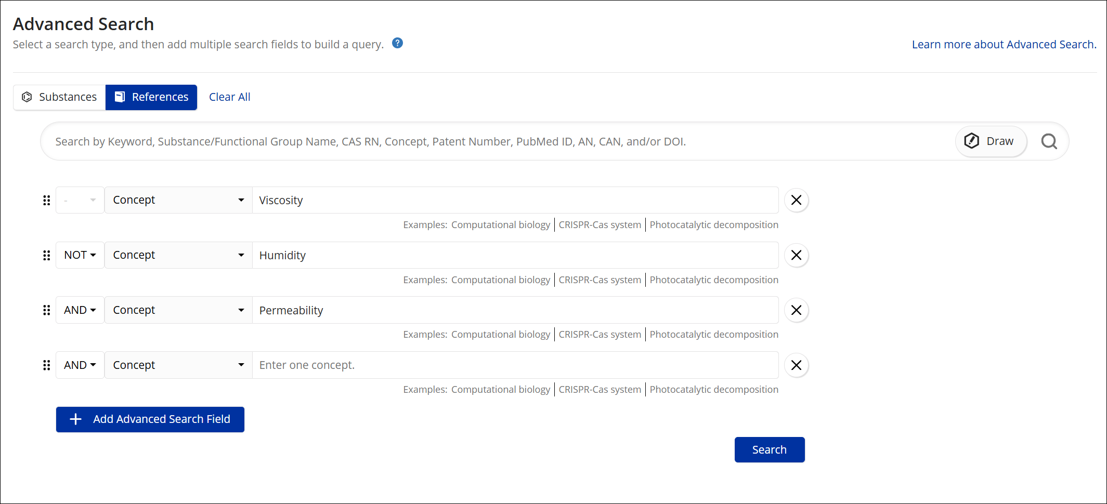Click the Viscosity text field
This screenshot has width=1107, height=504.
pyautogui.click(x=515, y=200)
